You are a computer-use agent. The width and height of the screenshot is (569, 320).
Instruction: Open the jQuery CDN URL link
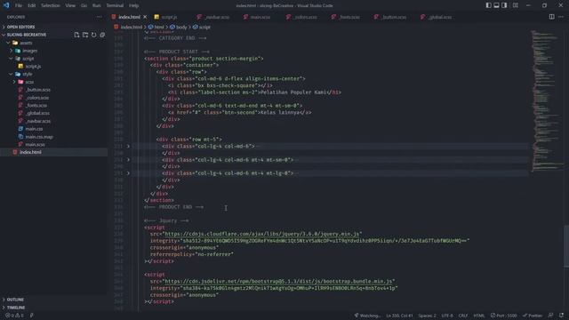click(x=261, y=234)
